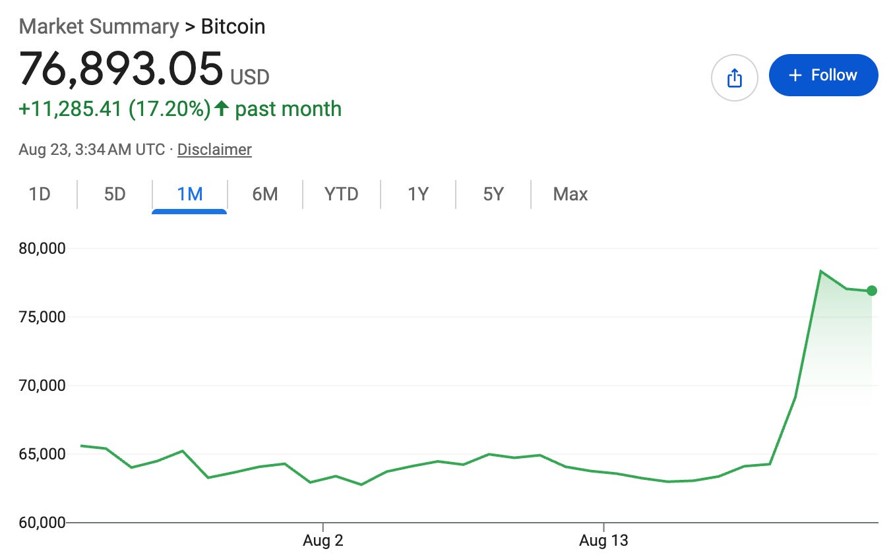Open the Disclaimer link

point(214,150)
